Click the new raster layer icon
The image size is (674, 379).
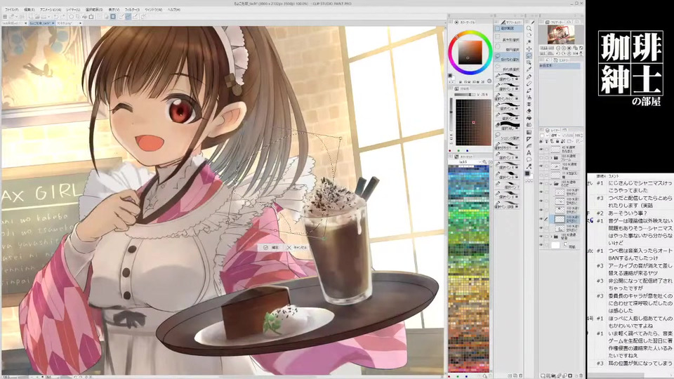[x=543, y=375]
